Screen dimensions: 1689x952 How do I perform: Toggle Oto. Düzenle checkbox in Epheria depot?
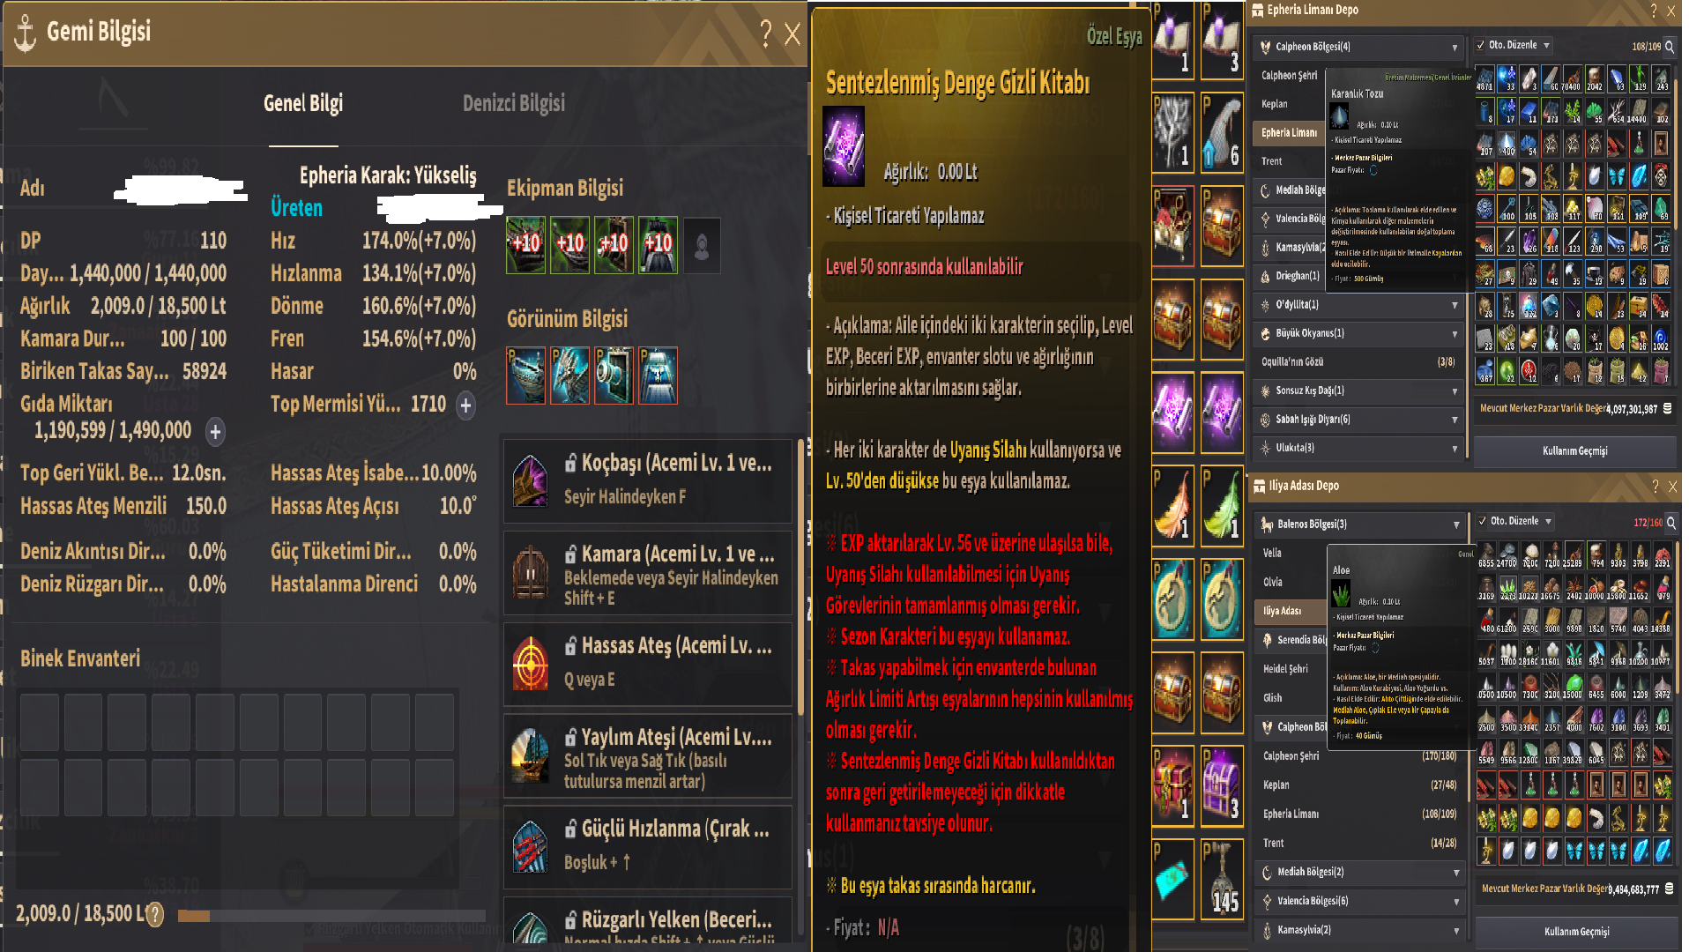tap(1480, 45)
